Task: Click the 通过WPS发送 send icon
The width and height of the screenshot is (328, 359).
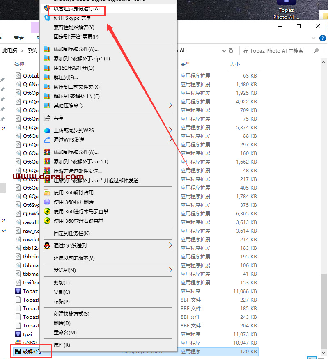Action: [47, 139]
